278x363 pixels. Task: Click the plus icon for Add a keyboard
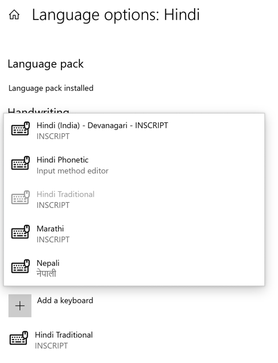click(20, 306)
